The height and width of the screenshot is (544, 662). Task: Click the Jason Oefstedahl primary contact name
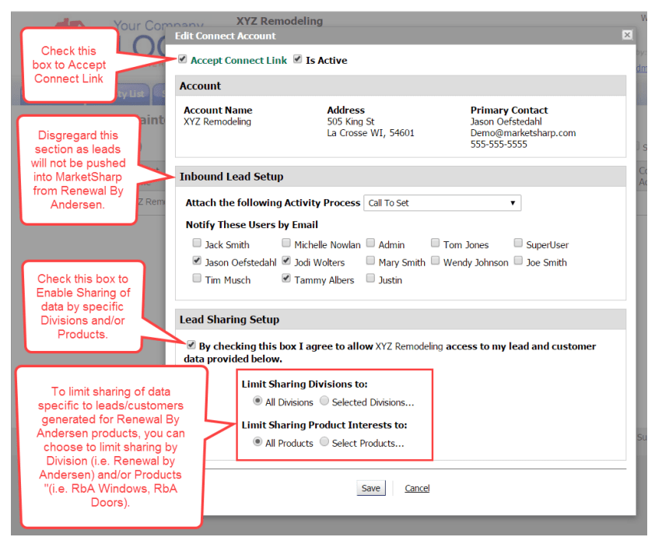click(x=506, y=121)
